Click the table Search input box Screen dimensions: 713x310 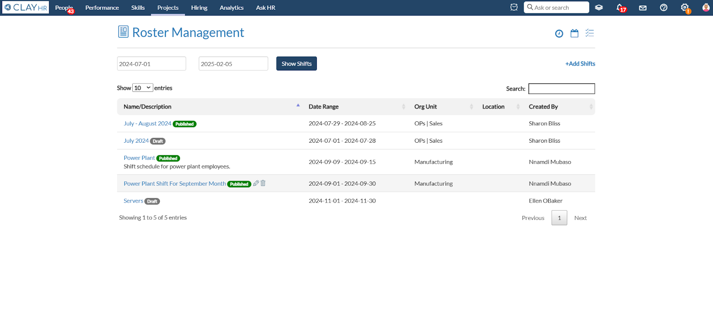pos(561,89)
